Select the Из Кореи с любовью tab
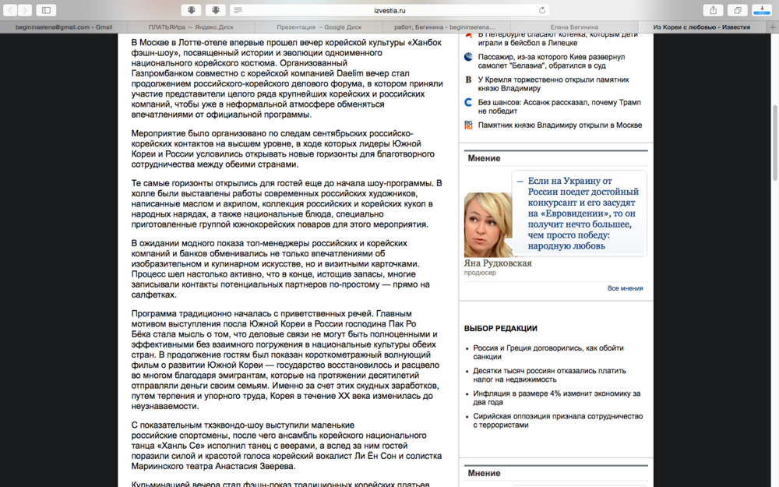The image size is (779, 487). pyautogui.click(x=702, y=27)
